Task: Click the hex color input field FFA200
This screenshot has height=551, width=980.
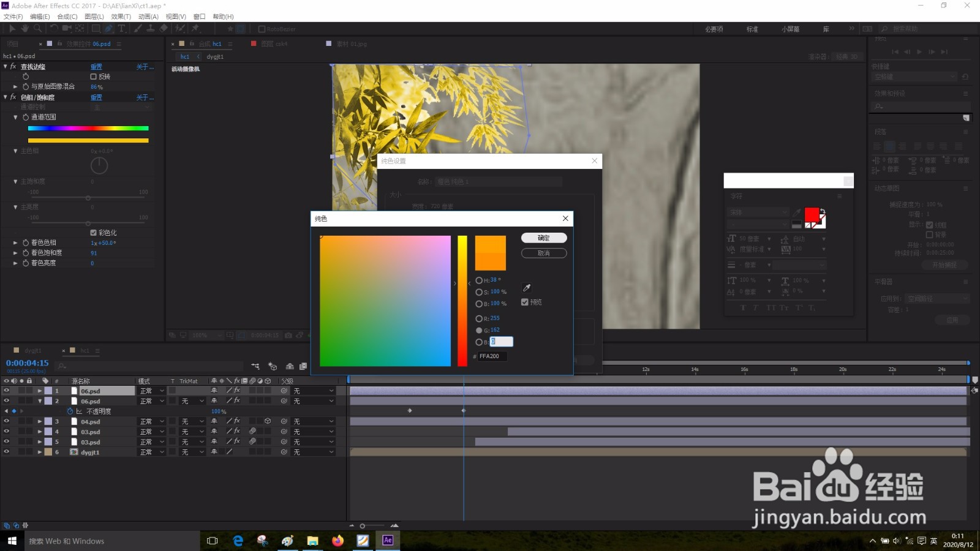Action: [492, 356]
